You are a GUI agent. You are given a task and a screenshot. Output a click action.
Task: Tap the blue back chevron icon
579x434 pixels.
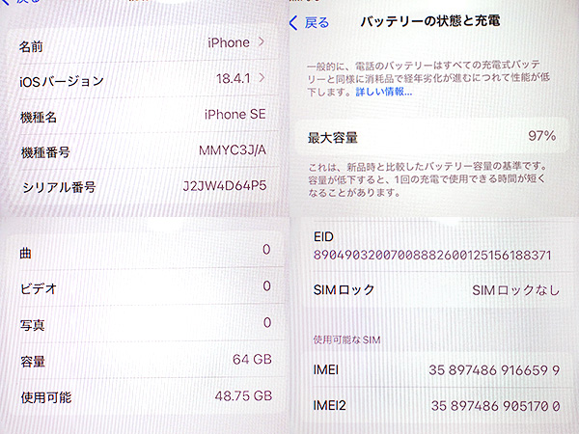293,23
